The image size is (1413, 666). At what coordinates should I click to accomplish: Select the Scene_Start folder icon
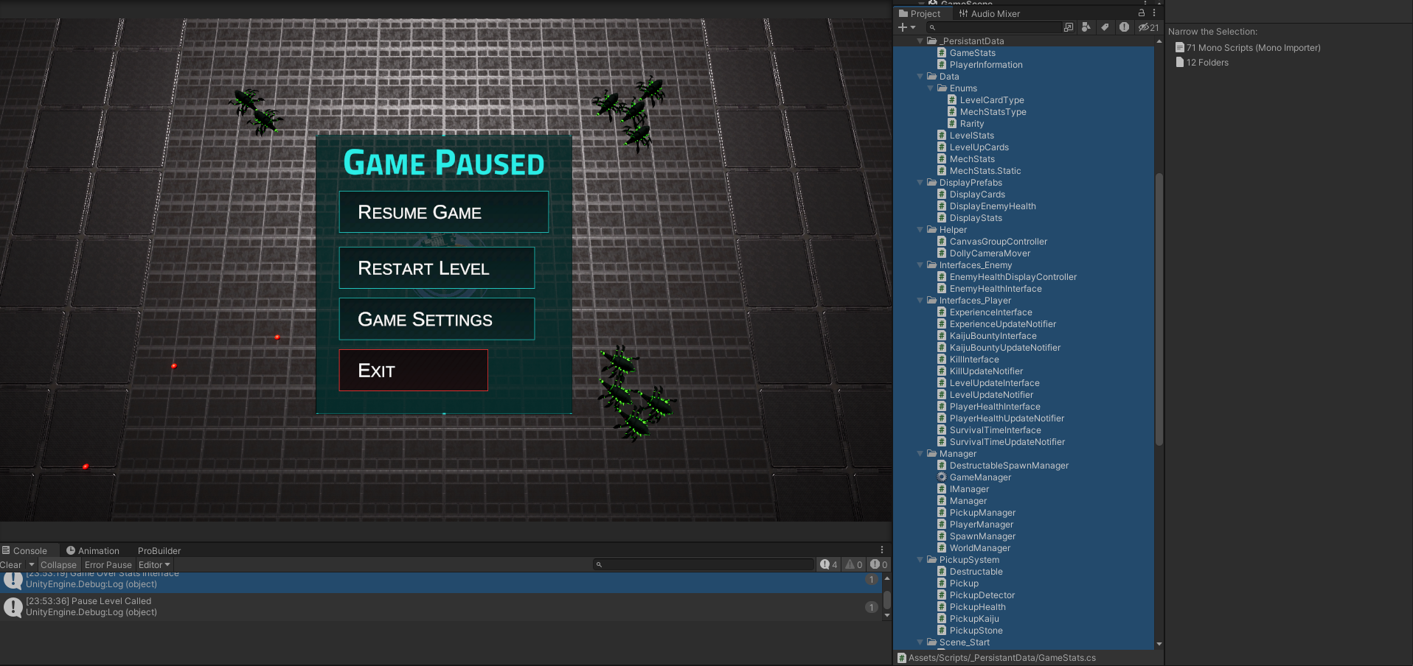pos(931,642)
